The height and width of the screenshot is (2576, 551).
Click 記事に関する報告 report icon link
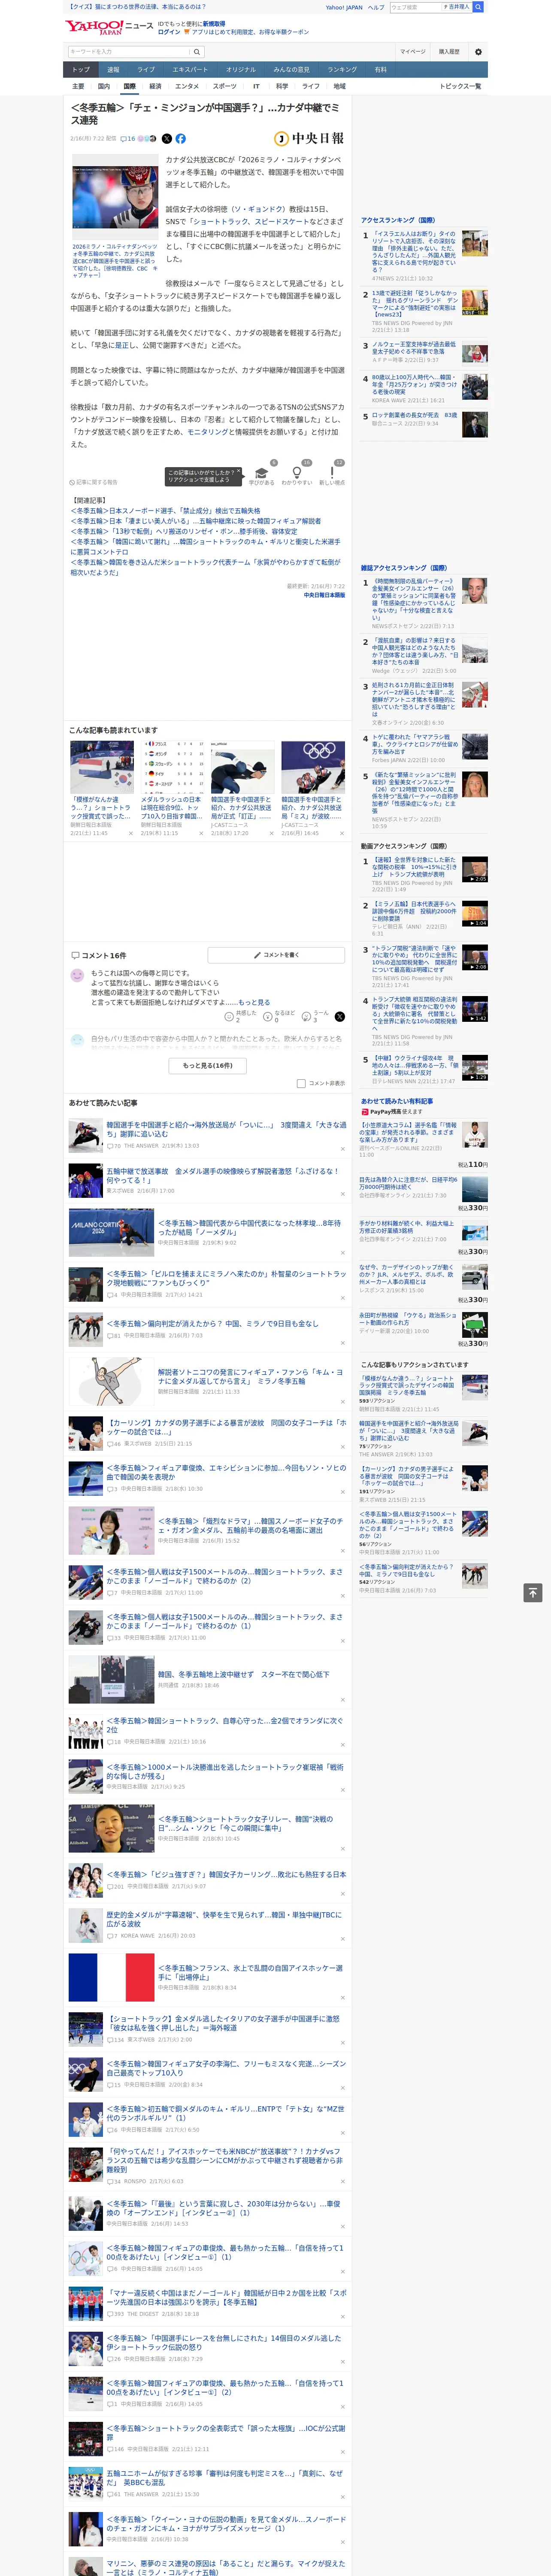[x=93, y=482]
